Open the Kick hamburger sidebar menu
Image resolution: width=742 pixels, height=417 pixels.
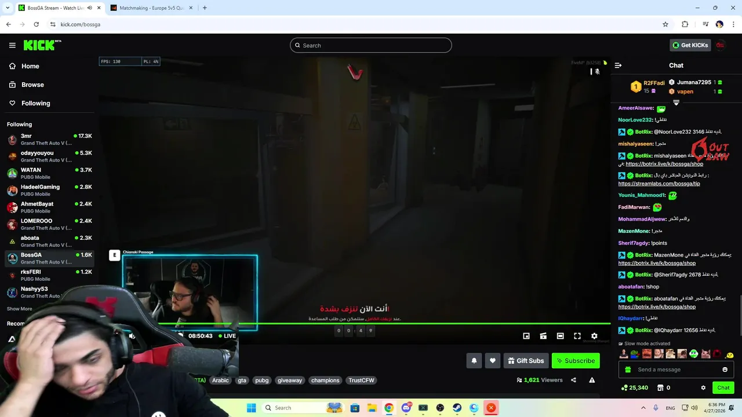tap(12, 45)
